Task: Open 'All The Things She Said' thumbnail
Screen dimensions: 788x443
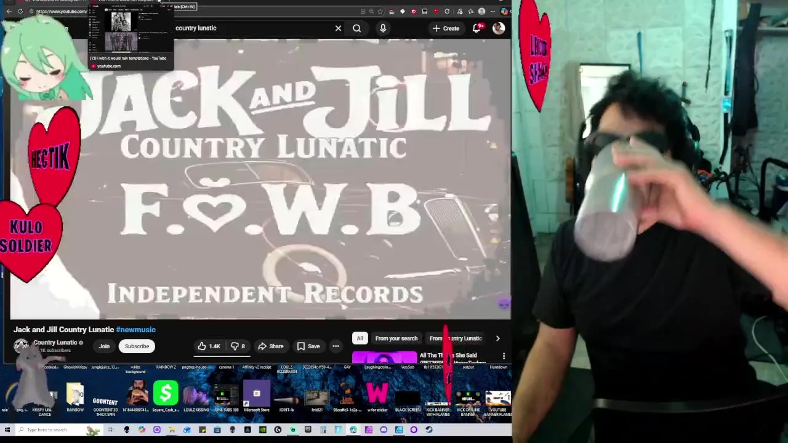Action: click(x=384, y=358)
